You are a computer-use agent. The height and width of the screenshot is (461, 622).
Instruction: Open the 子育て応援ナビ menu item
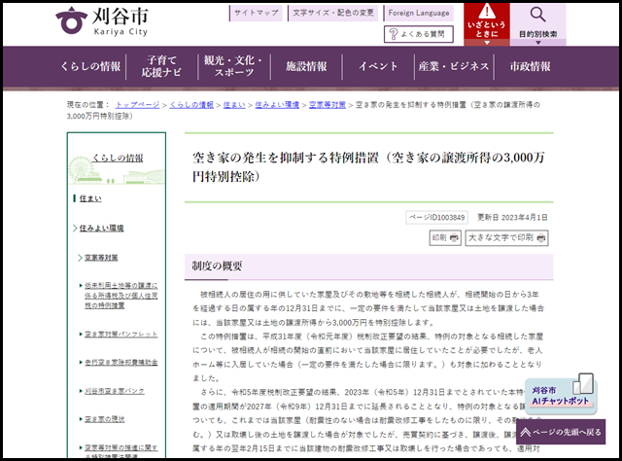click(161, 66)
